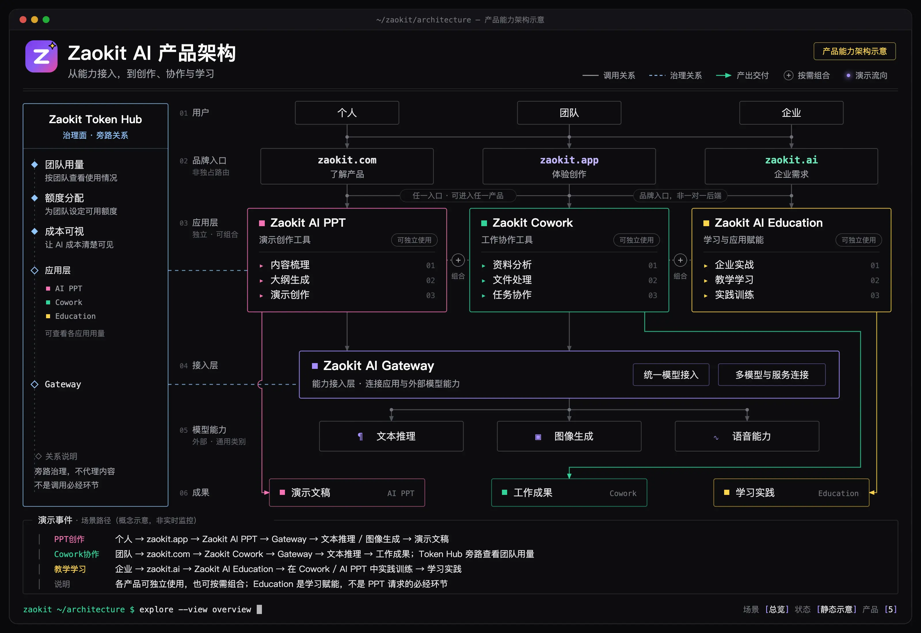Image resolution: width=921 pixels, height=633 pixels.
Task: Expand the 企业实战 item arrow
Action: [706, 266]
